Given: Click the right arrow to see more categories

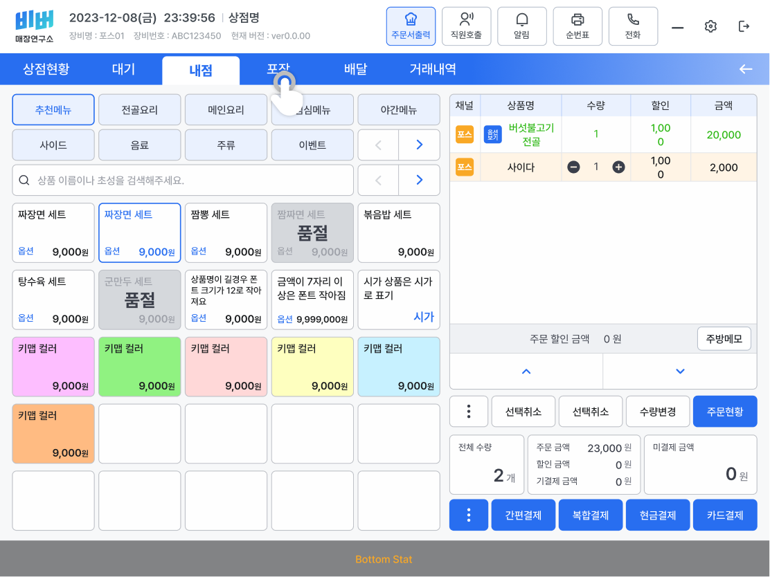Looking at the screenshot, I should (419, 145).
